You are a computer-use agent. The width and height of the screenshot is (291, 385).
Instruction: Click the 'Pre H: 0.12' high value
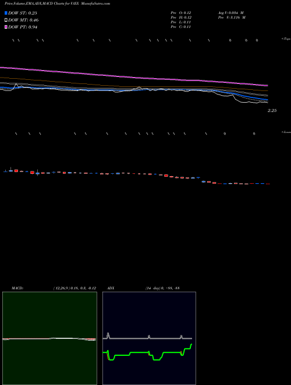tap(181, 17)
